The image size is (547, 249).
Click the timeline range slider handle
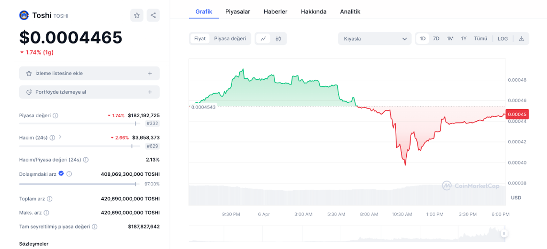point(503,234)
